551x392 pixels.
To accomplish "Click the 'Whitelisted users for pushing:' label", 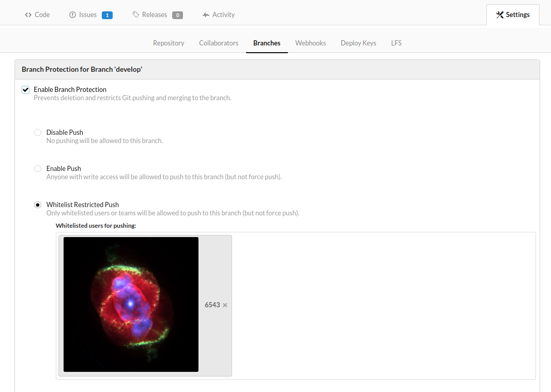I will tap(96, 226).
